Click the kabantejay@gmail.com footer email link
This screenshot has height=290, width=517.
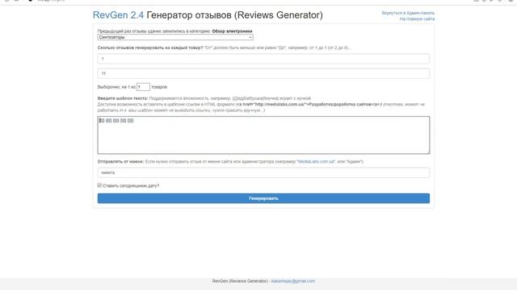[x=292, y=281]
